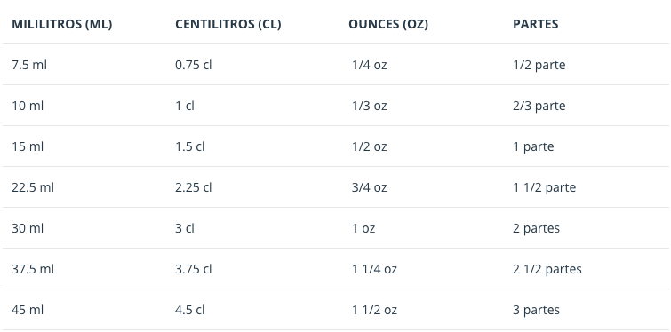671x332 pixels.
Task: Select the 3 cl cell
Action: (x=185, y=228)
